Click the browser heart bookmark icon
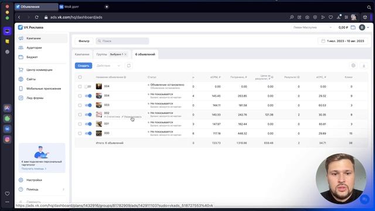This screenshot has width=375, height=211. pos(330,17)
